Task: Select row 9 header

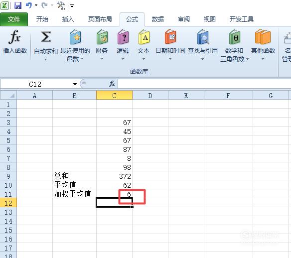Action: click(x=8, y=176)
